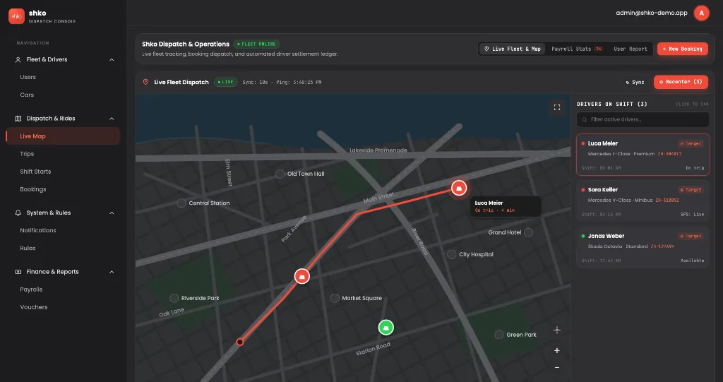Toggle fullscreen map view icon

pos(557,107)
